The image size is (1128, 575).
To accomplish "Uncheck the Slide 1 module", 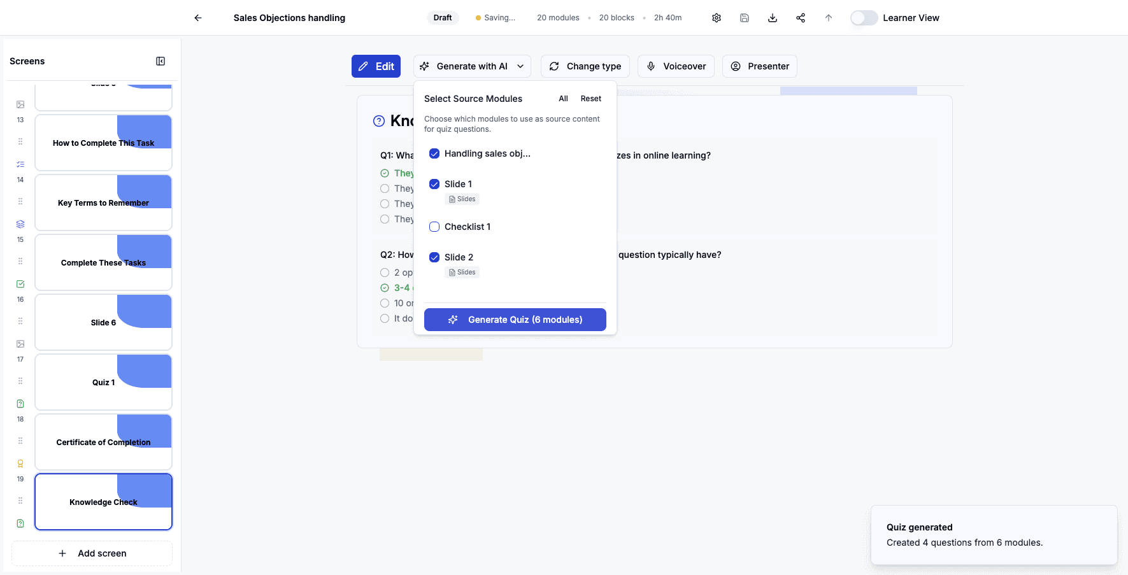I will [434, 184].
